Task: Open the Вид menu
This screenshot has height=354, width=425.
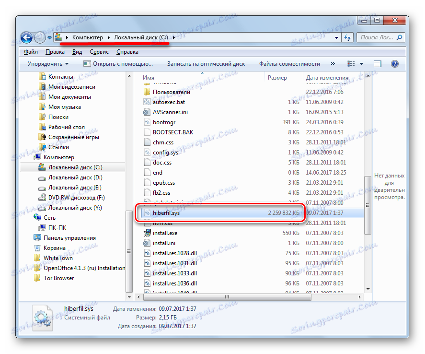Action: click(x=77, y=52)
